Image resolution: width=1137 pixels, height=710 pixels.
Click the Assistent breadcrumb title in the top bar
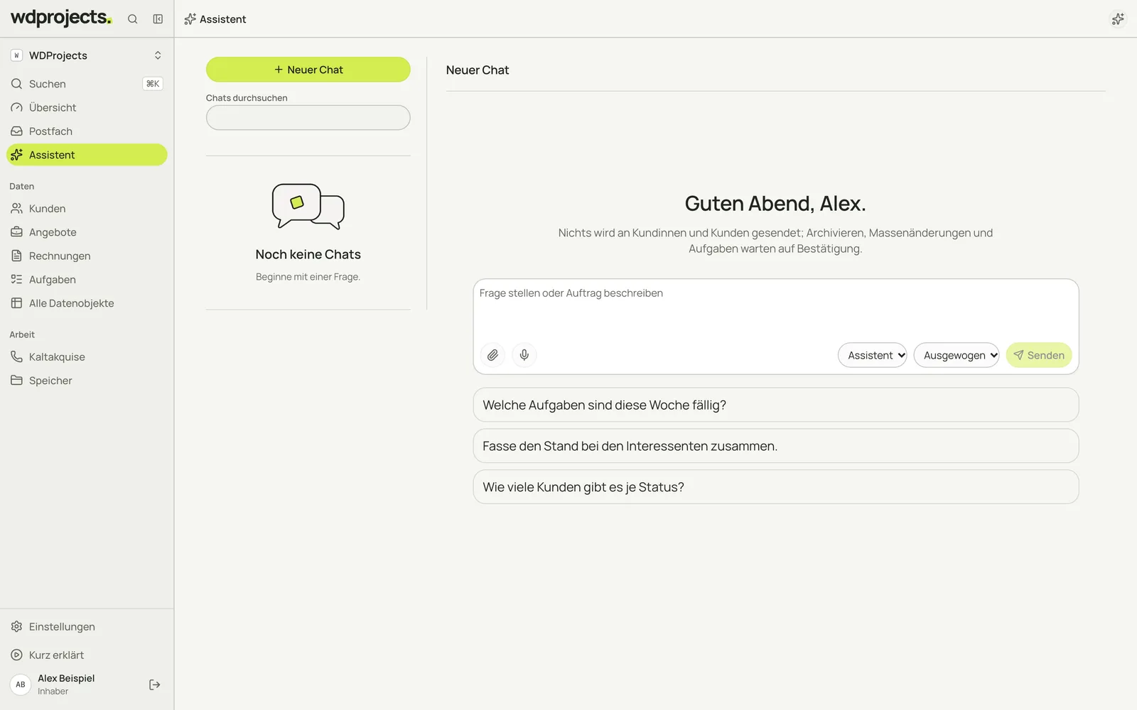click(222, 19)
